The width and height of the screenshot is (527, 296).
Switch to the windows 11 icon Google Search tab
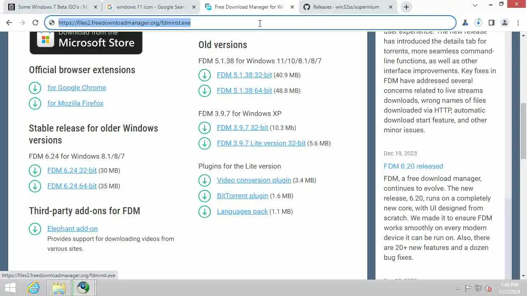click(x=151, y=7)
